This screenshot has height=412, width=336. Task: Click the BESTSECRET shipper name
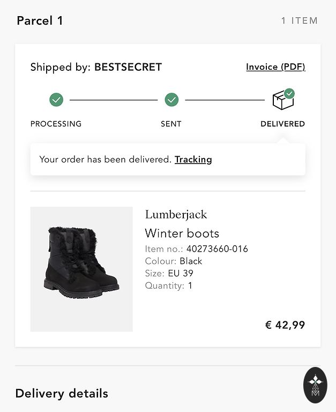(x=128, y=67)
